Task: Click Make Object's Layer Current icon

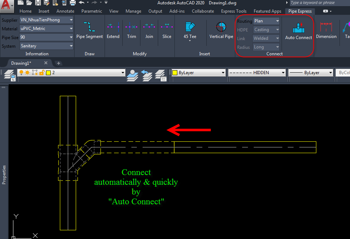Action: click(x=132, y=75)
